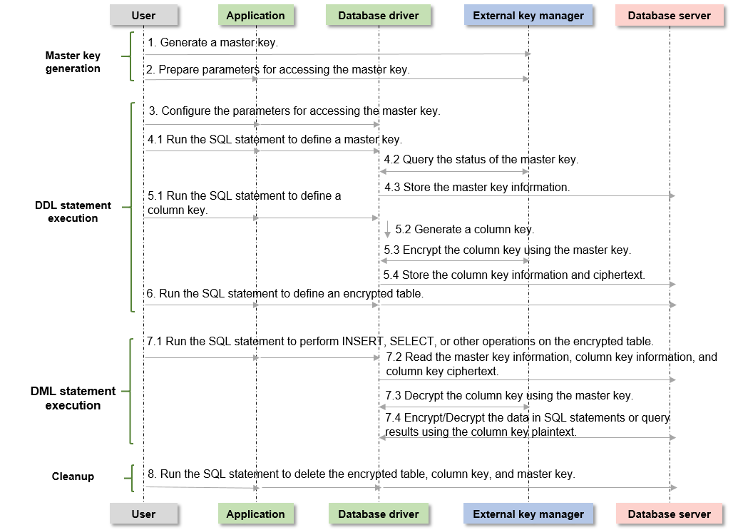Select the bottom External key manager box
The width and height of the screenshot is (733, 530).
click(528, 514)
